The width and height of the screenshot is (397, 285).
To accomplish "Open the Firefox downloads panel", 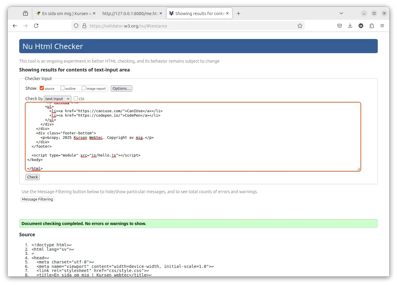I will click(350, 26).
